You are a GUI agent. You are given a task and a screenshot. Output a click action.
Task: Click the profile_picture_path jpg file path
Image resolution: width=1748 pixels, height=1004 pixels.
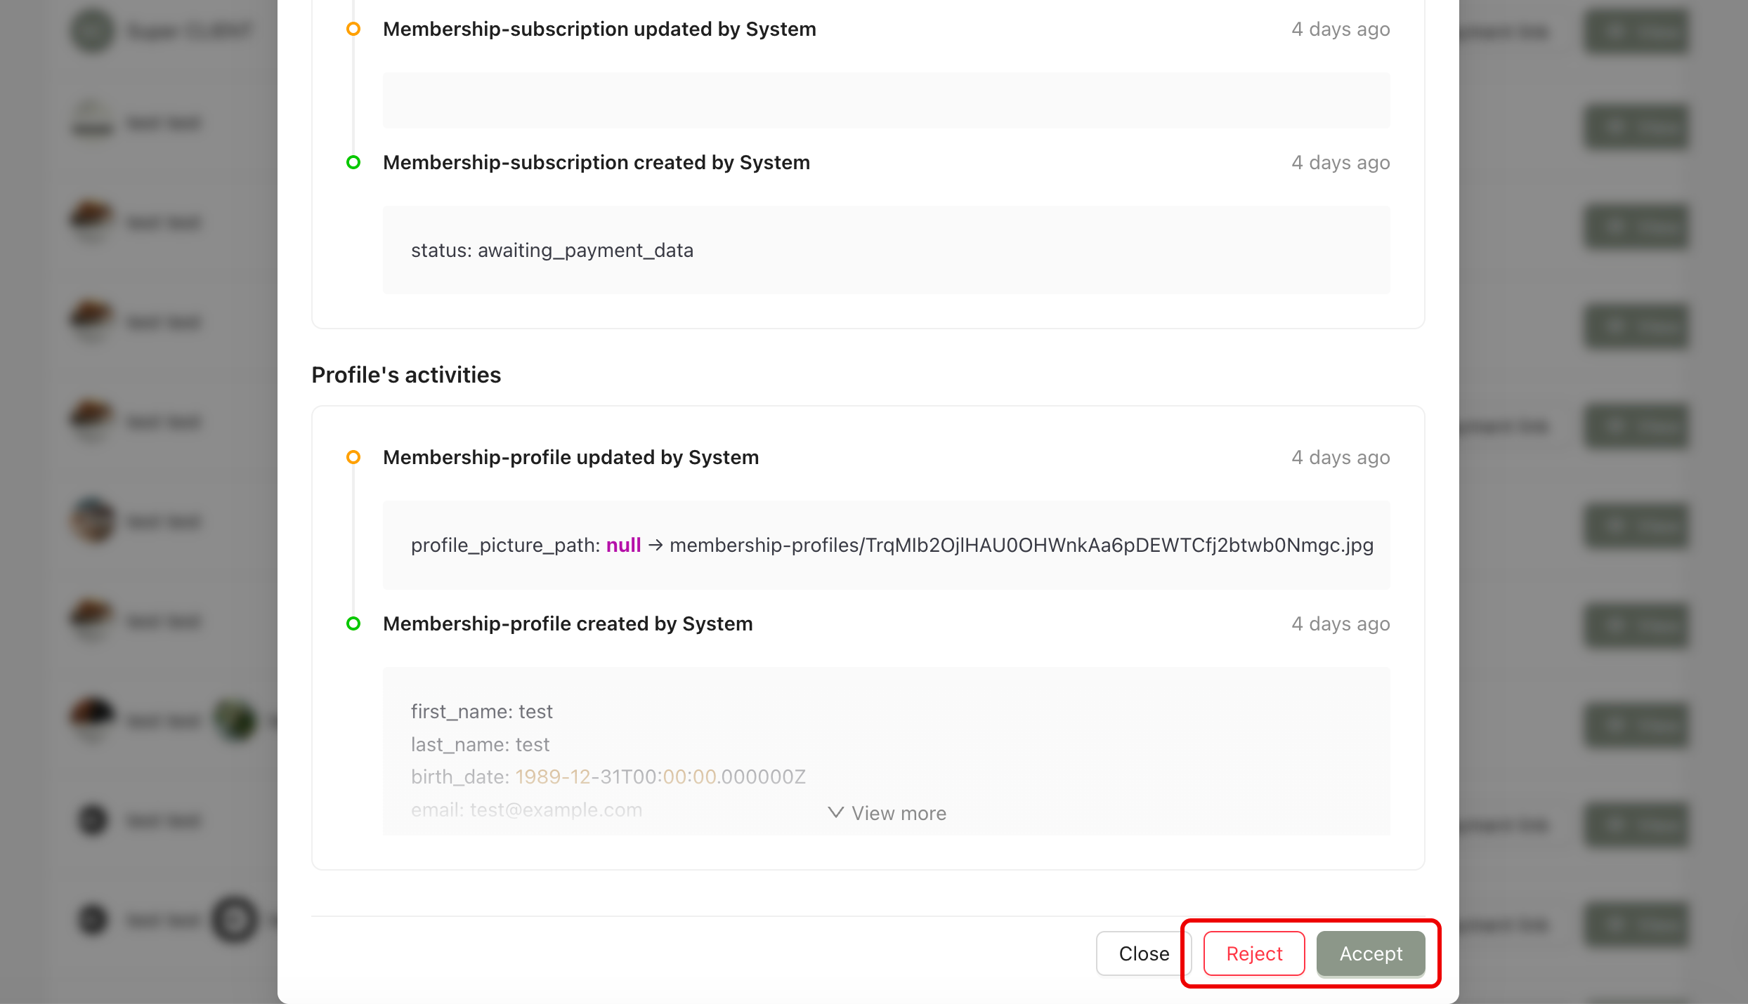coord(1021,545)
